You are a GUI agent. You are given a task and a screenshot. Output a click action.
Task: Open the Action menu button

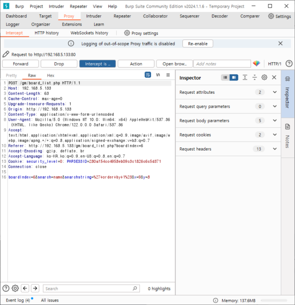click(x=136, y=64)
